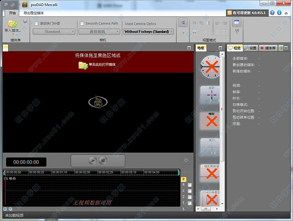Click the third armature thumbnail with red X
293x221 pixels.
pyautogui.click(x=209, y=121)
